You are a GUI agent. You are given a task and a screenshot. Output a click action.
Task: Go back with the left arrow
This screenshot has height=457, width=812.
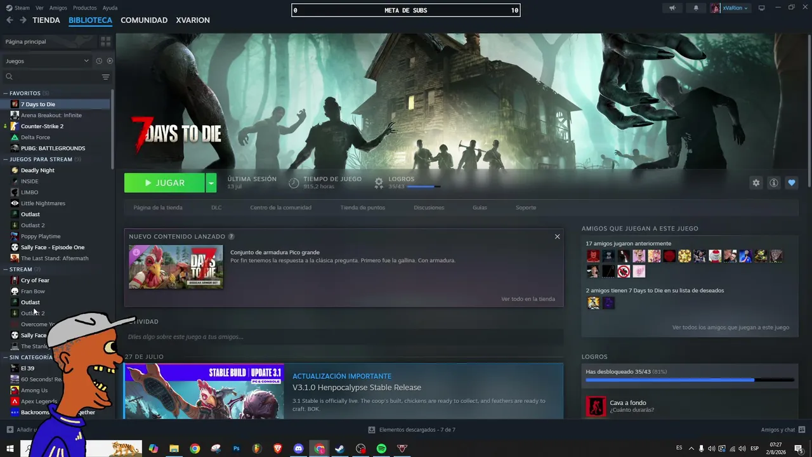[10, 20]
